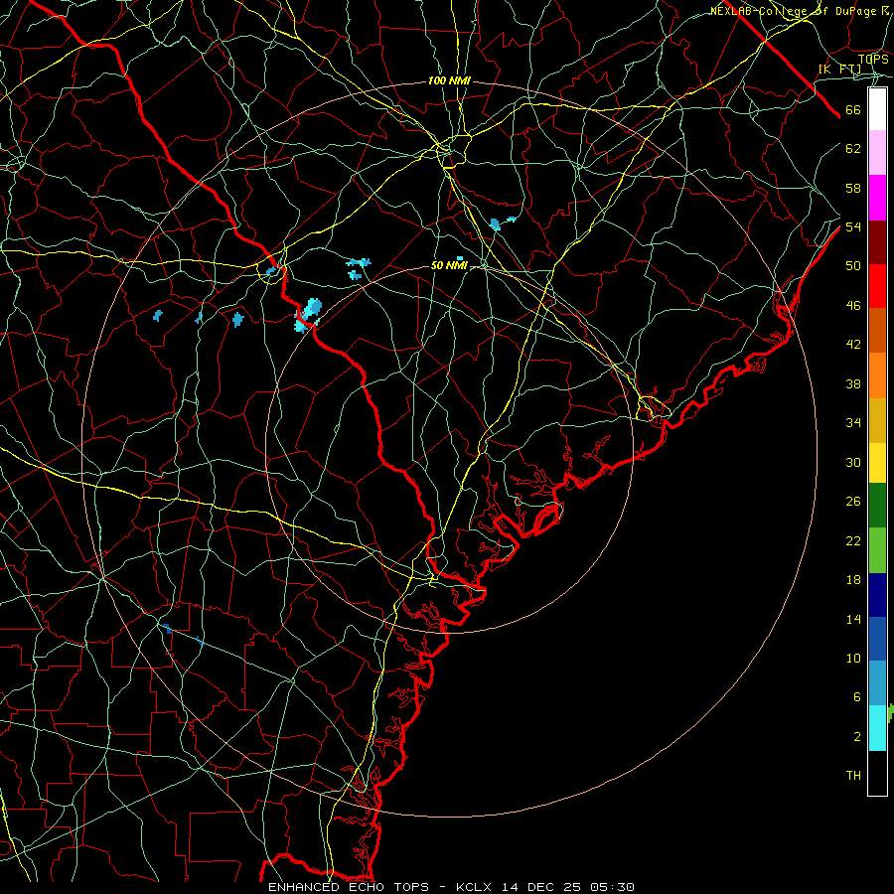Image resolution: width=894 pixels, height=894 pixels.
Task: Click the legend value "34"
Action: 853,423
